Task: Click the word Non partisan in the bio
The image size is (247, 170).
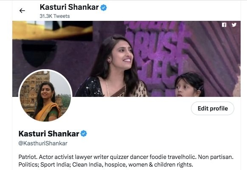Action: pos(216,157)
